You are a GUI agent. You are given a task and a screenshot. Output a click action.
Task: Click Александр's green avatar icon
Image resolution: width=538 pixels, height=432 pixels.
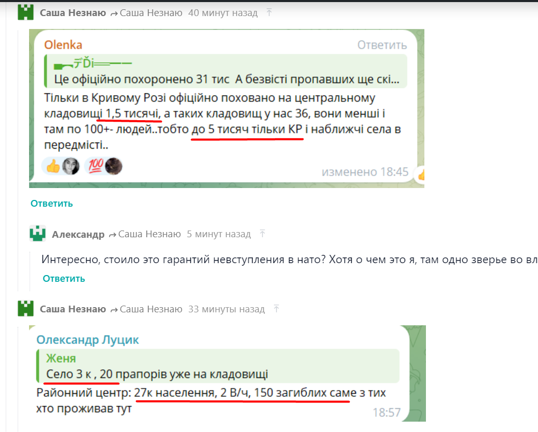pyautogui.click(x=37, y=234)
